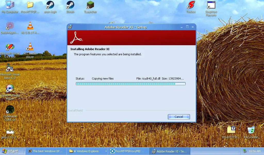Click the setup icon in installer title bar
The image size is (264, 155).
point(70,27)
